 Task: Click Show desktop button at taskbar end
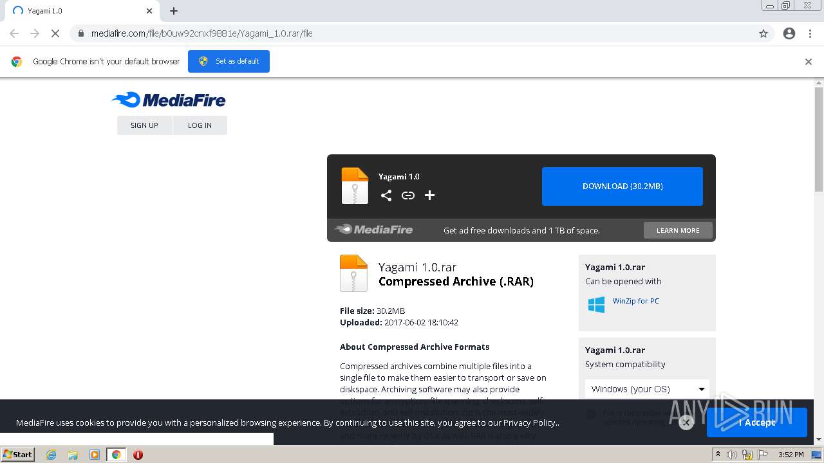tap(816, 455)
